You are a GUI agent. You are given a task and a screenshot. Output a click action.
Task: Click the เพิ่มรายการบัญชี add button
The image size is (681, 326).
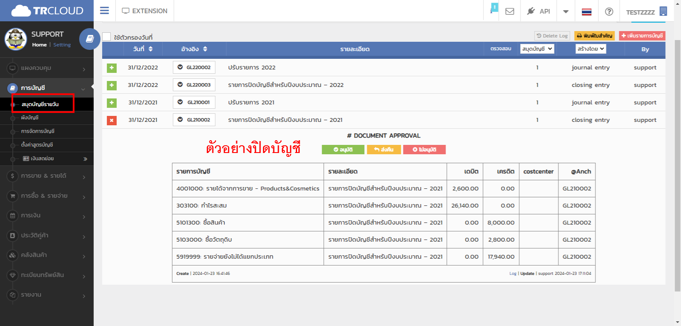tap(642, 36)
